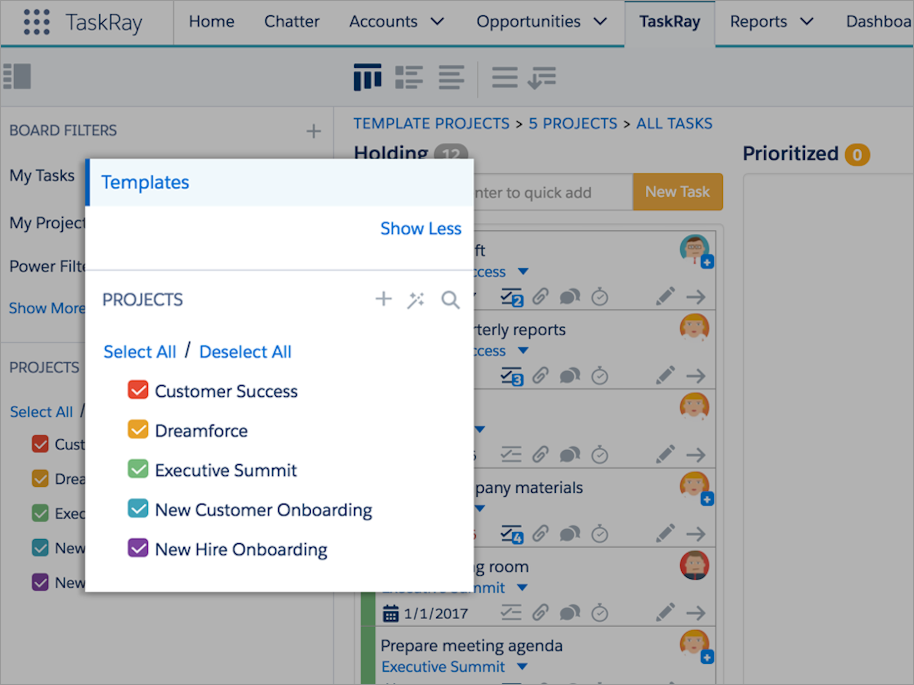Image resolution: width=914 pixels, height=685 pixels.
Task: Toggle purple sidebar project checkbox
Action: (41, 582)
